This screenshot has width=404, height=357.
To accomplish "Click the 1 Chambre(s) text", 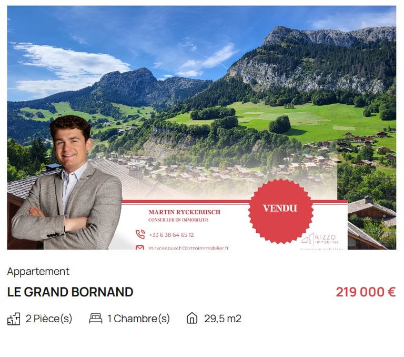I will 139,319.
